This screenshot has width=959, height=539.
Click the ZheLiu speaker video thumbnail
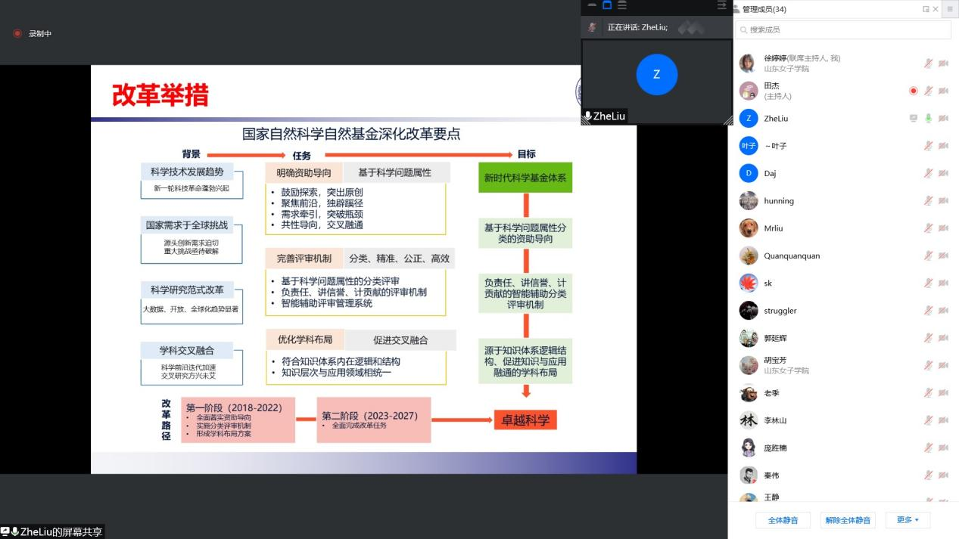656,75
